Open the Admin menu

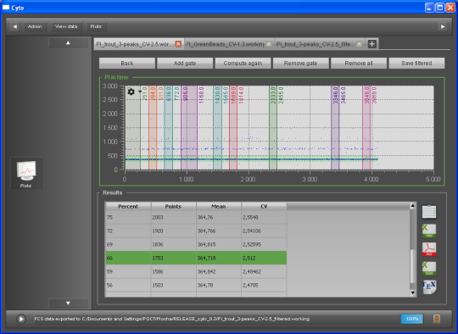[x=35, y=26]
